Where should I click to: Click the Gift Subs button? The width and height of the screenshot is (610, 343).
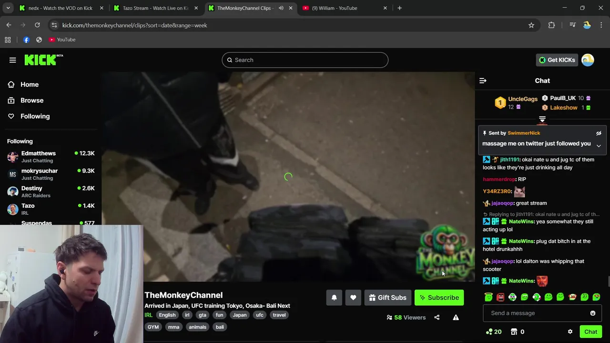[x=387, y=298]
